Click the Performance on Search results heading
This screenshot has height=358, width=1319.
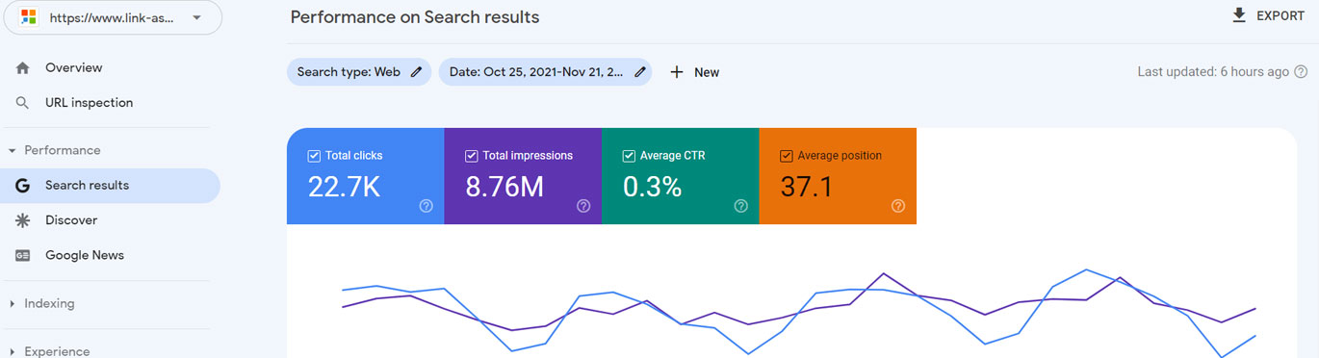point(415,17)
